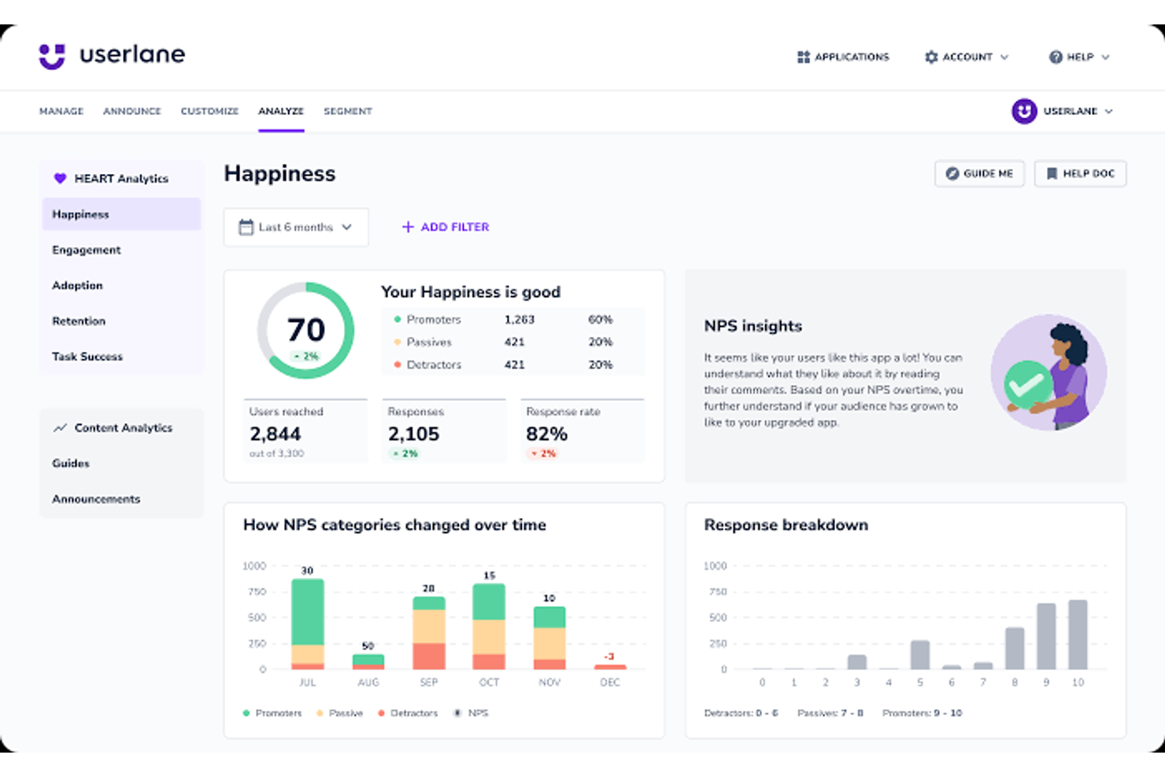Screen dimensions: 1165x777
Task: Click the heart icon beside HEART Analytics
Action: click(x=59, y=178)
